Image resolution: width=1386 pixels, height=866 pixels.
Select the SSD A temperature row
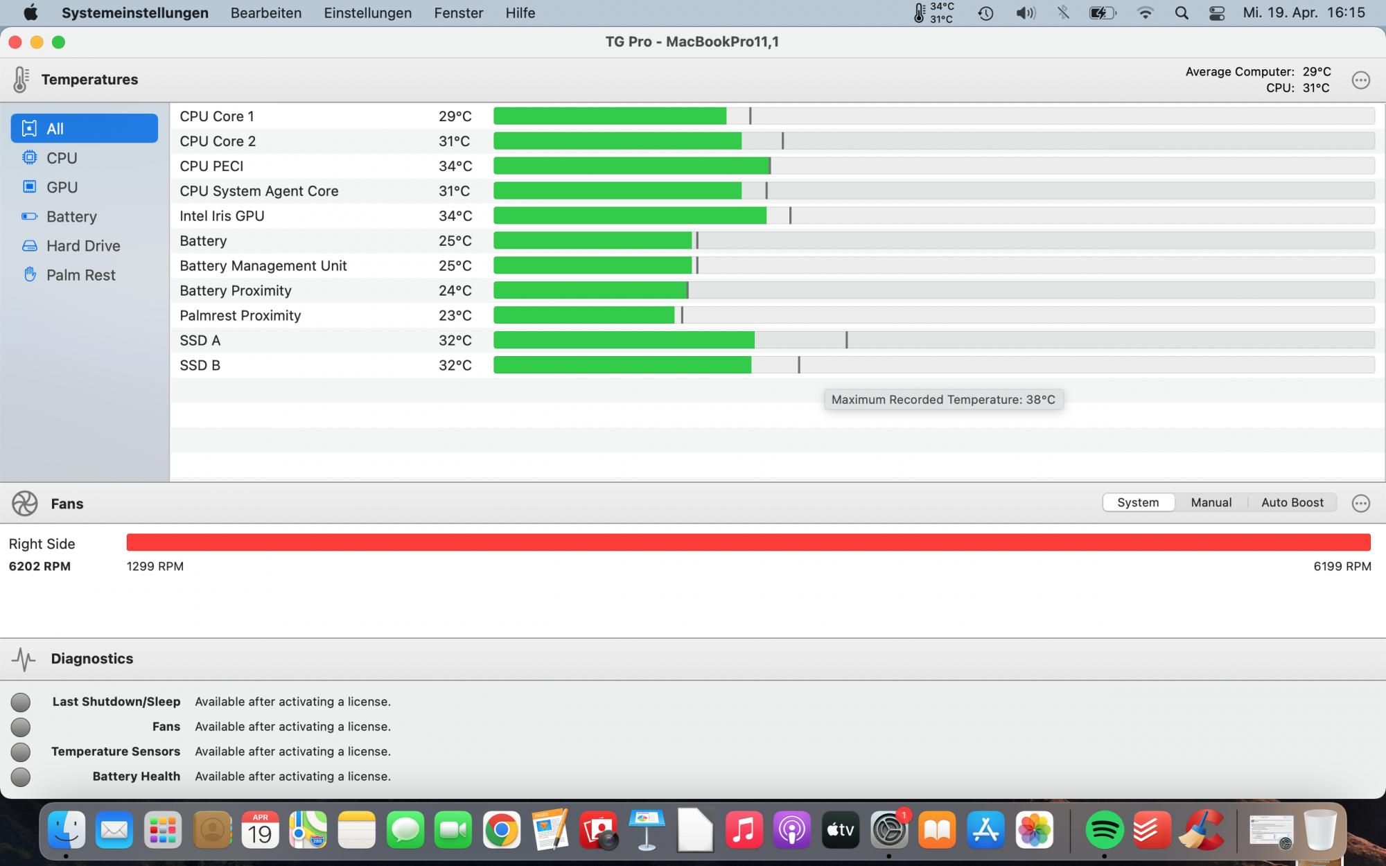(x=326, y=340)
